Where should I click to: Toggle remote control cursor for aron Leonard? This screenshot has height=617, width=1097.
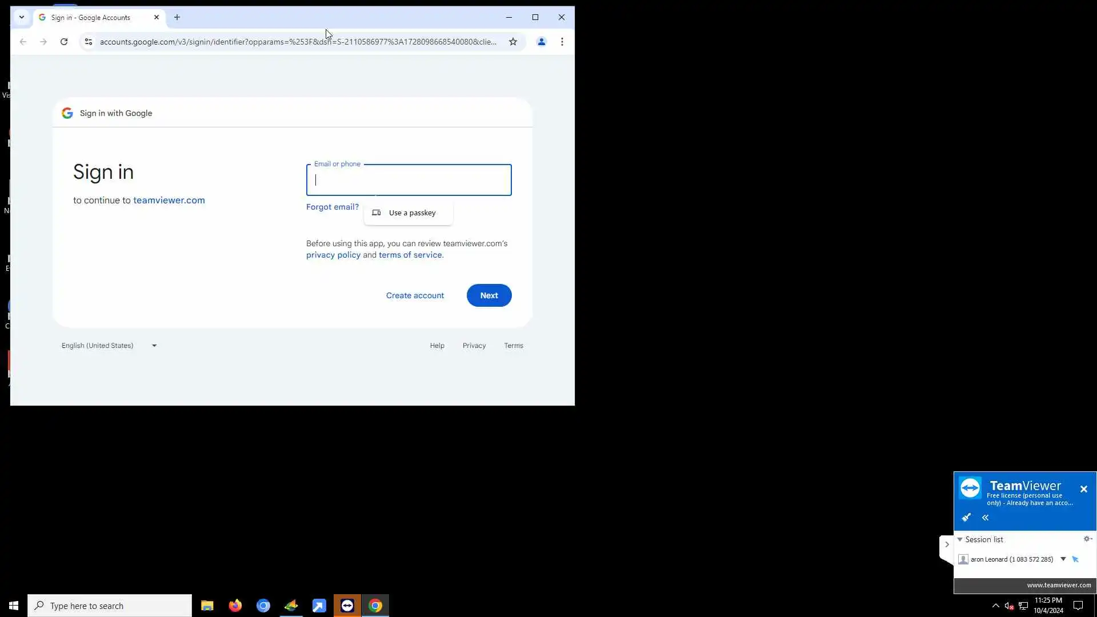[1075, 559]
